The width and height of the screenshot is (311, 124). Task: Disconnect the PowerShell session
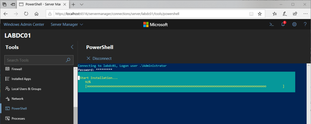(99, 58)
